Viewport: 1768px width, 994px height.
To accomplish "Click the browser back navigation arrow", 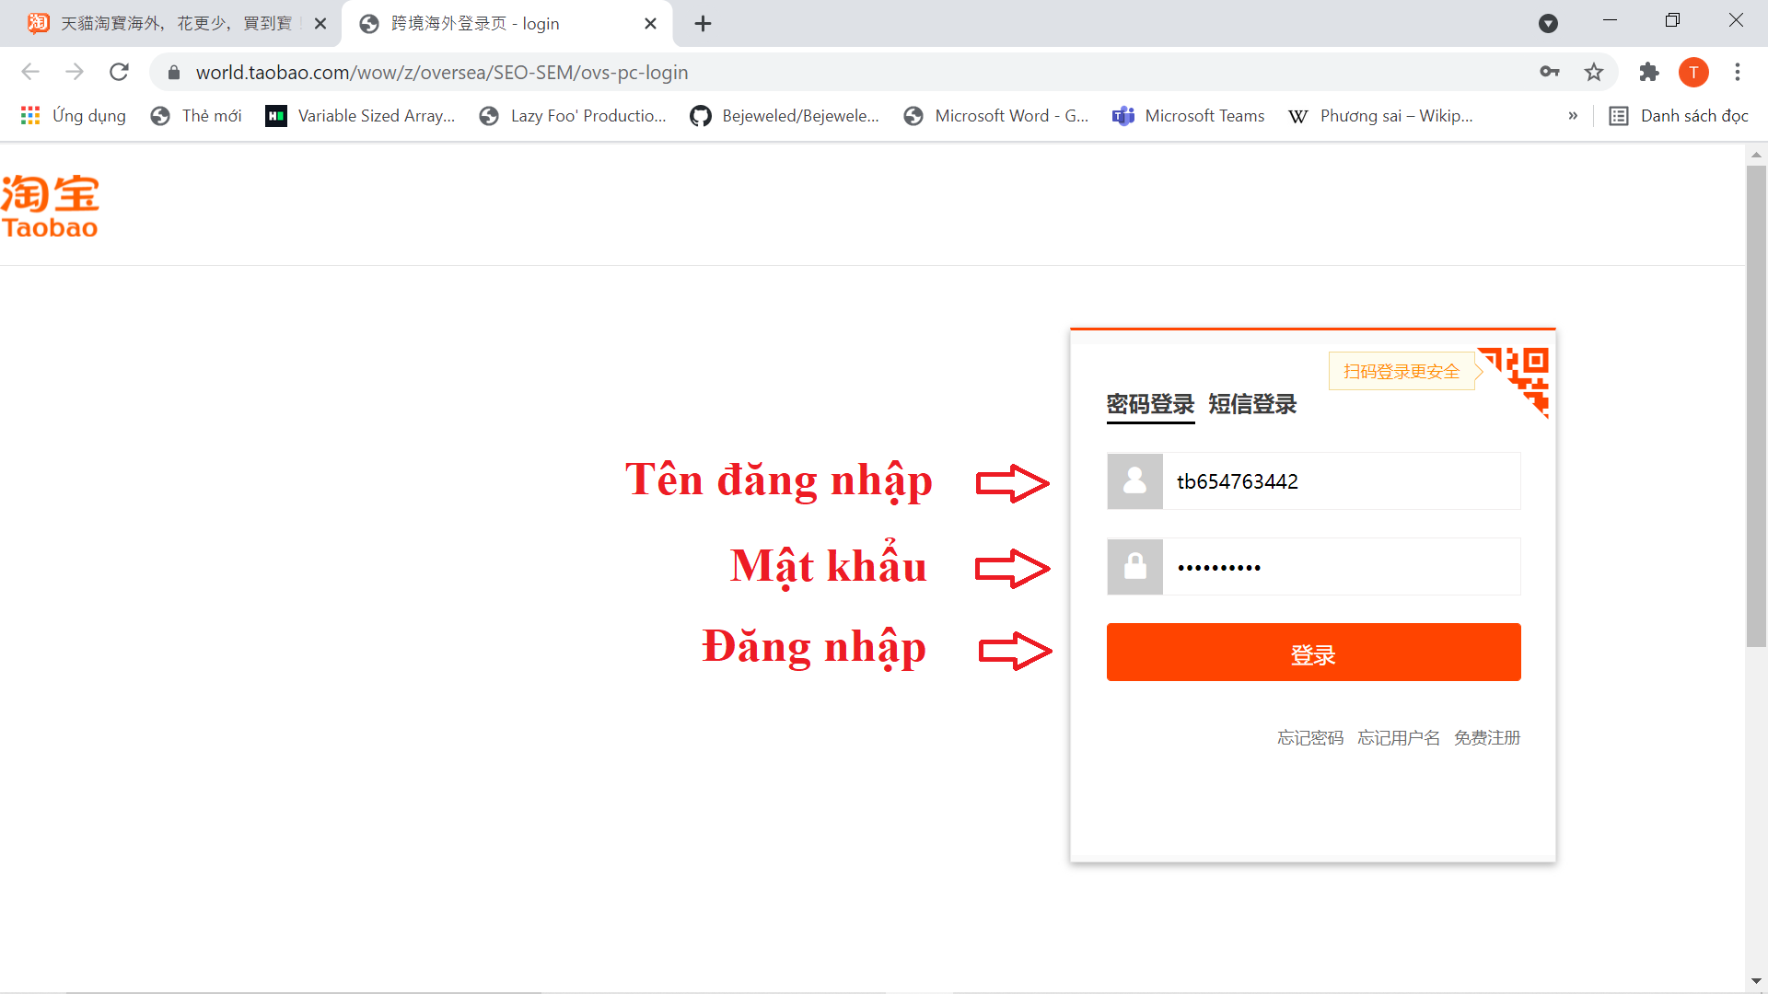I will tap(29, 72).
